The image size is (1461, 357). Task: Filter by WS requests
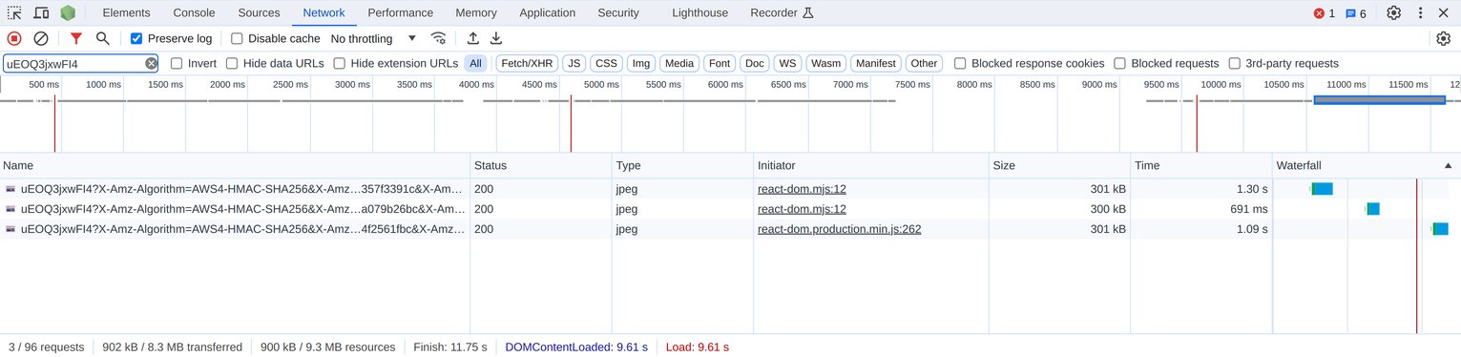787,63
